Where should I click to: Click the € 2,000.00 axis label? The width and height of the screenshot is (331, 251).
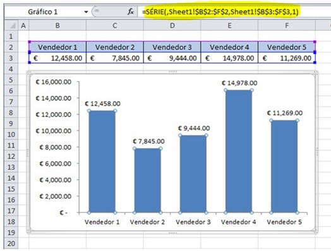(x=56, y=196)
